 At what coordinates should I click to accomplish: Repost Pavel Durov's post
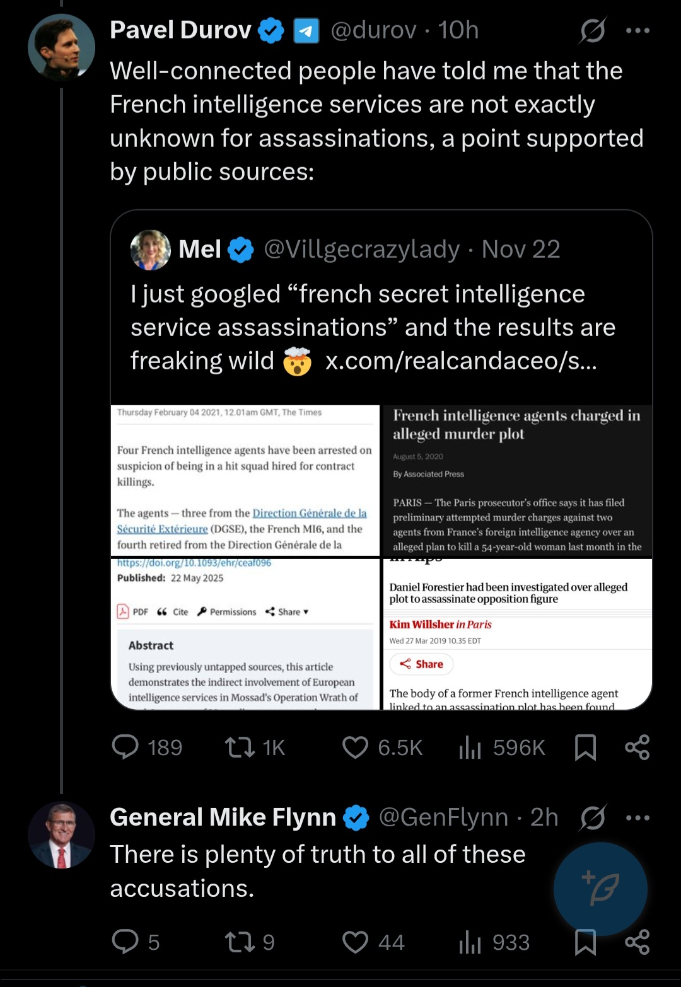[x=240, y=747]
